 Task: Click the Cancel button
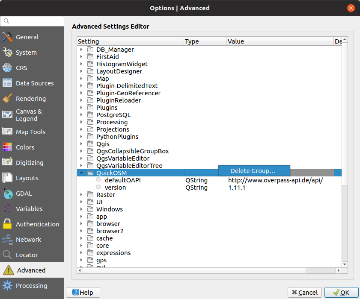click(x=305, y=292)
